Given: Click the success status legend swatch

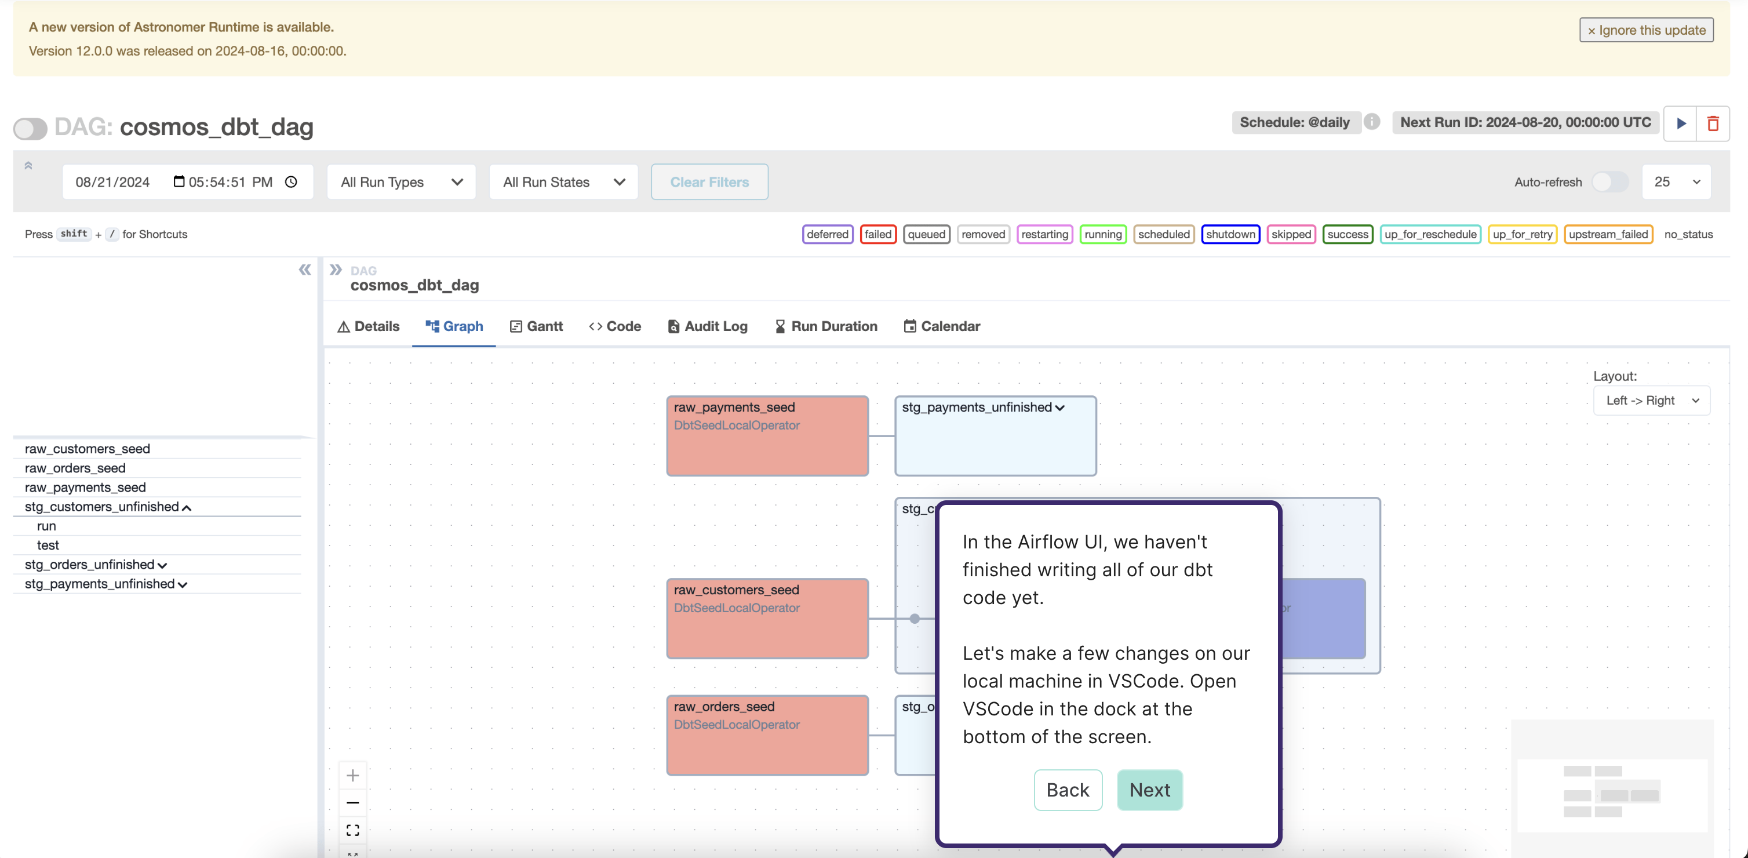Looking at the screenshot, I should tap(1347, 234).
